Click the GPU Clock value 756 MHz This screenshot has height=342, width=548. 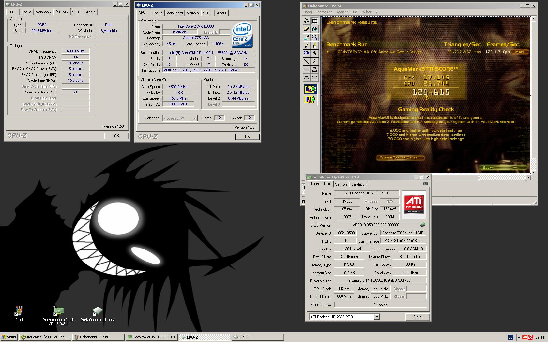pyautogui.click(x=344, y=289)
